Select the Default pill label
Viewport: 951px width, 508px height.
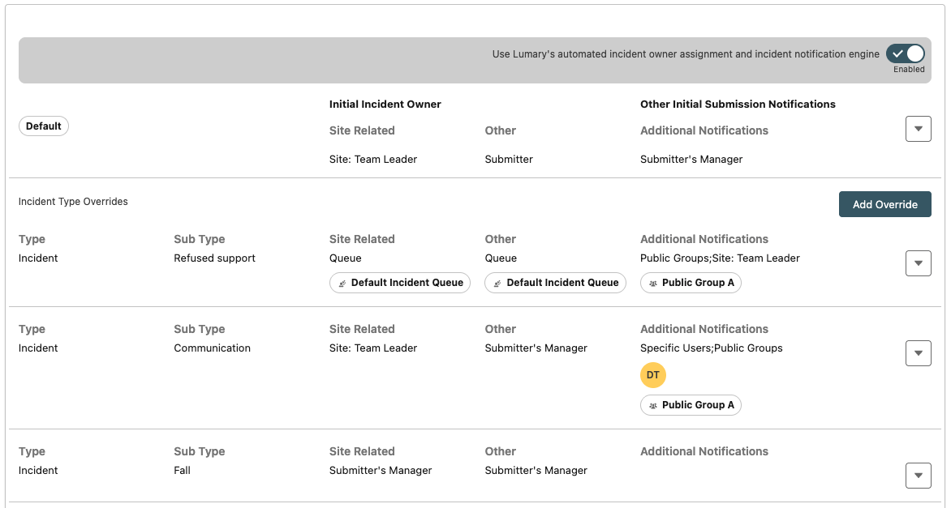[x=44, y=126]
